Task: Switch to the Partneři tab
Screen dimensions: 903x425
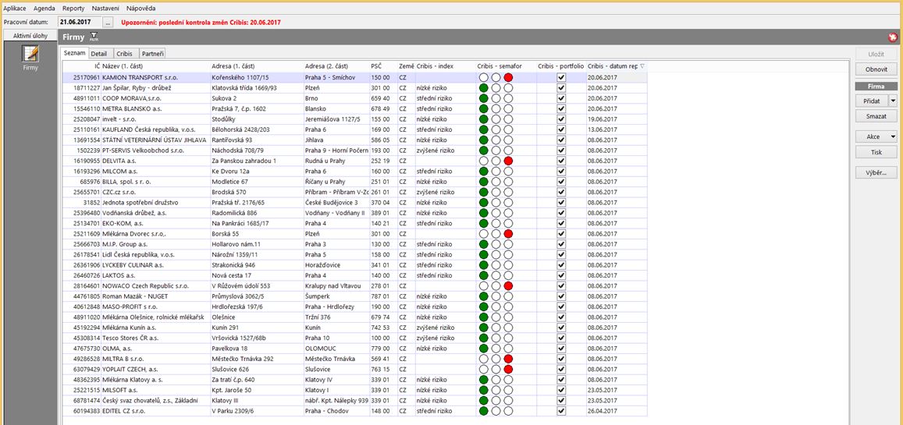Action: tap(153, 54)
